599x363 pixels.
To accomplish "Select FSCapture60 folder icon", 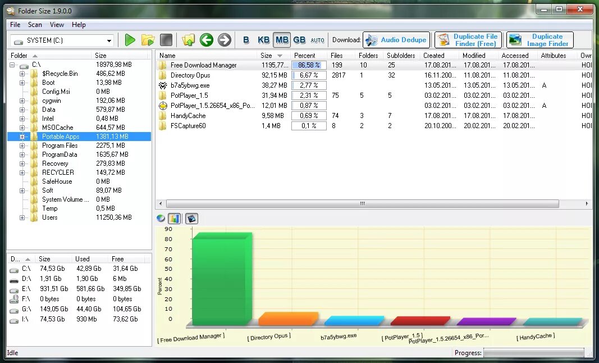I will [x=163, y=125].
